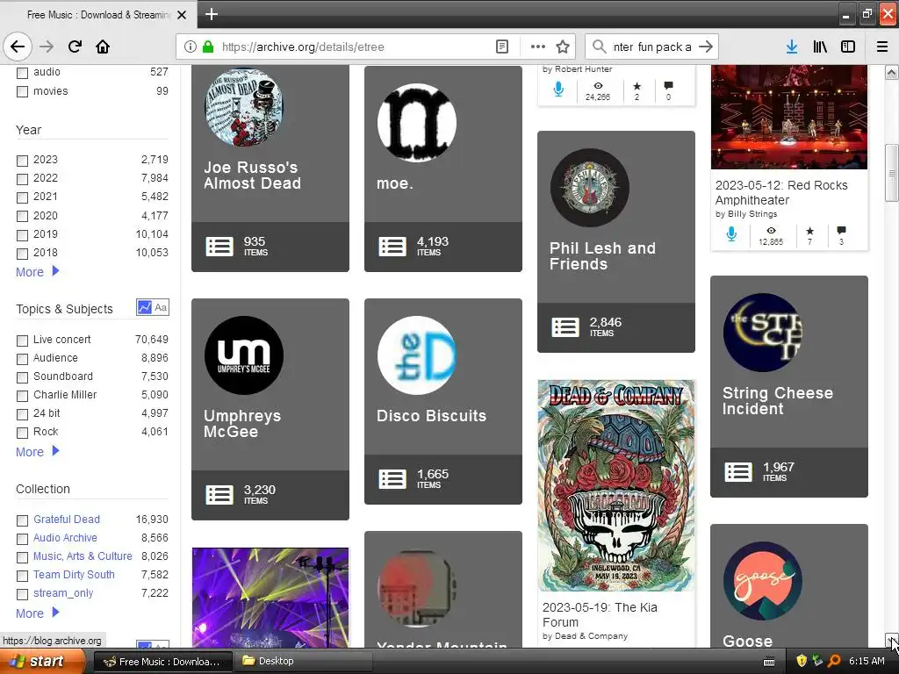Open 2023-05-19 The Kia Forum item
The height and width of the screenshot is (674, 899).
click(x=600, y=614)
